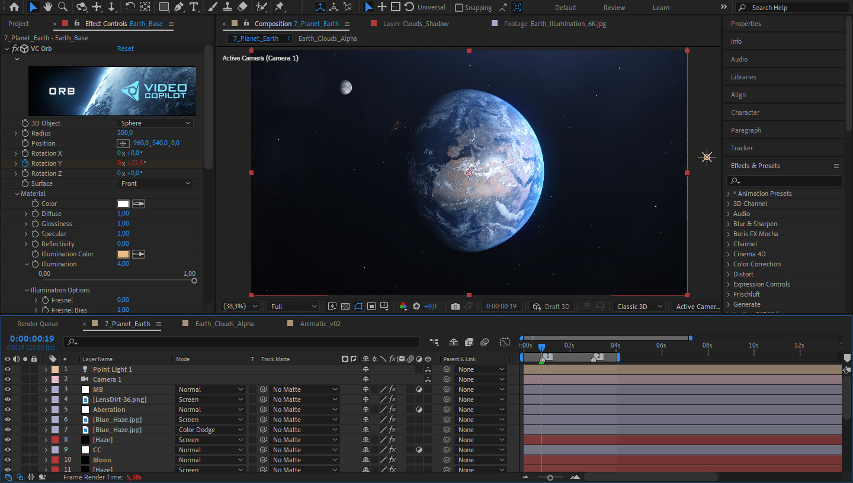
Task: Take a snapshot with the camera icon
Action: [455, 306]
